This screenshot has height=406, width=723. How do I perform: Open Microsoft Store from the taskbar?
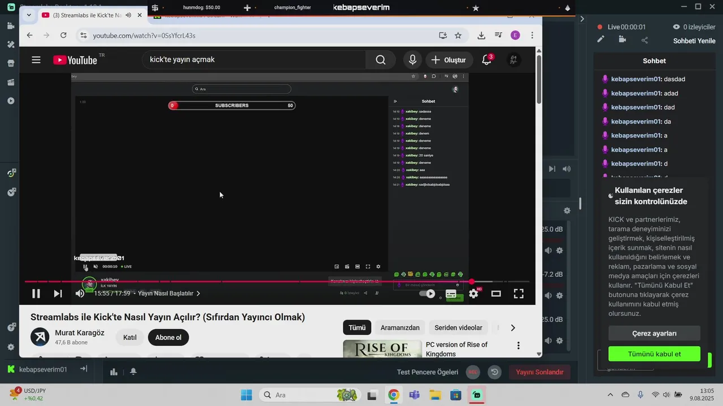click(x=456, y=395)
